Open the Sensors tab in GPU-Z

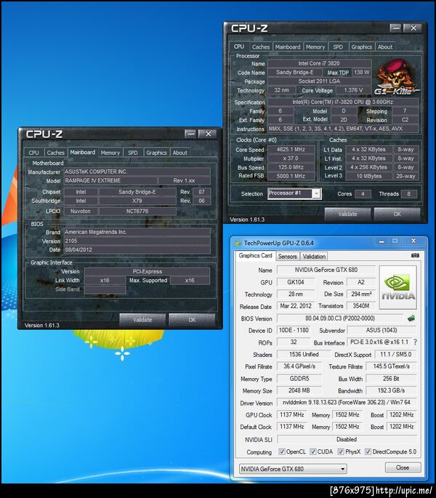coord(287,257)
